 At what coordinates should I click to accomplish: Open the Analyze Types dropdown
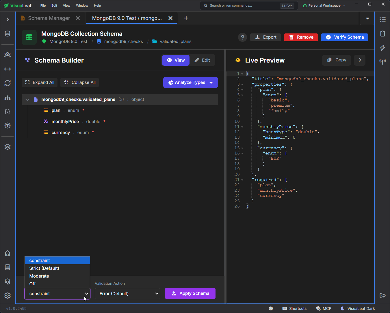click(191, 82)
